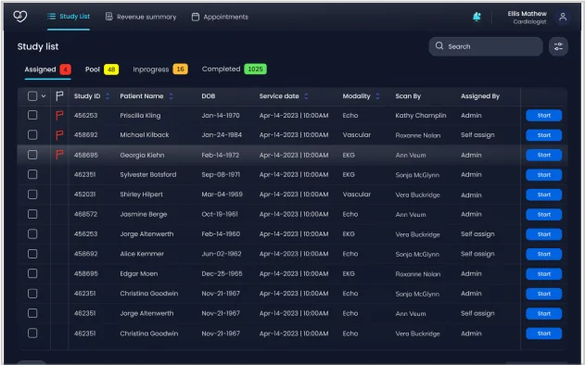Click the flag column header icon
The height and width of the screenshot is (365, 585).
tap(59, 96)
